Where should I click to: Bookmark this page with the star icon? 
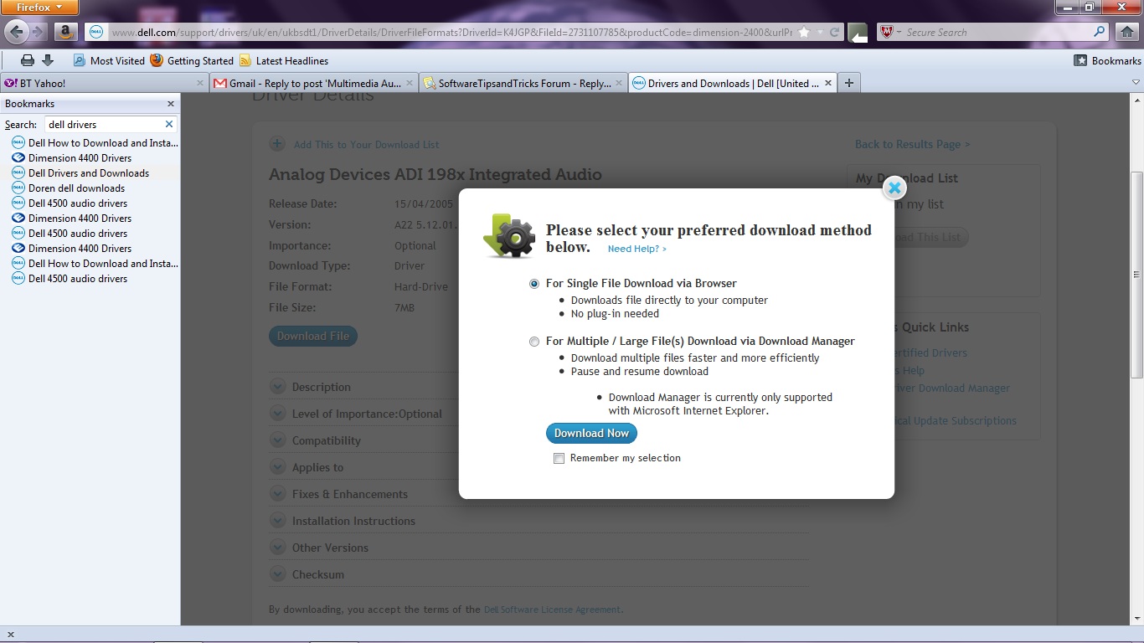pyautogui.click(x=804, y=33)
